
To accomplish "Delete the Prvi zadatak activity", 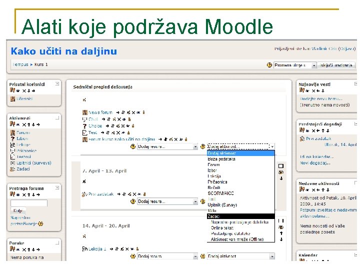I will (134, 194).
